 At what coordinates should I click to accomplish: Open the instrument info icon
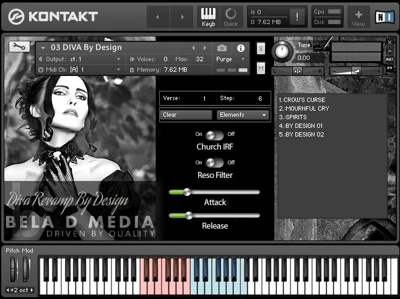pyautogui.click(x=241, y=48)
